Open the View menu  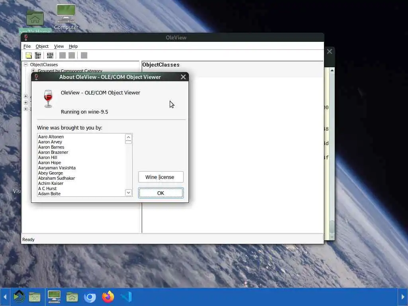click(59, 46)
